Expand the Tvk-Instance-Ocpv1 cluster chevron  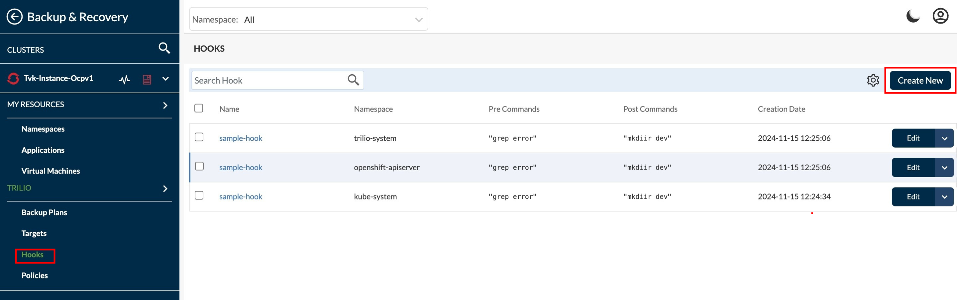click(x=166, y=79)
